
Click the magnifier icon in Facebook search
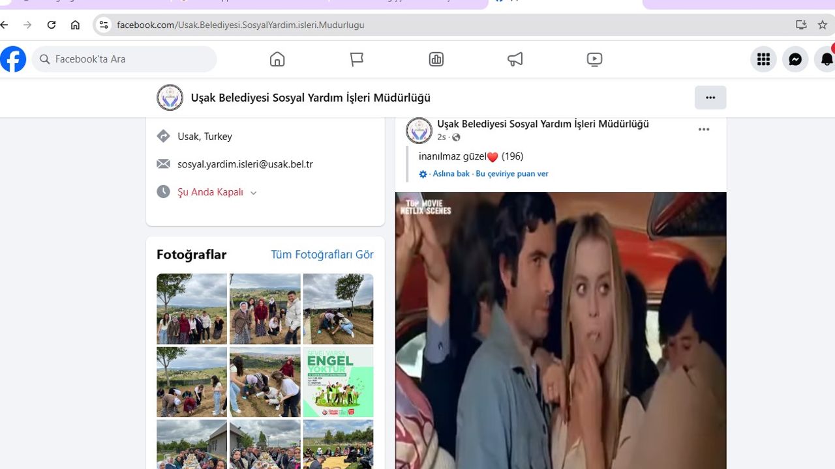tap(45, 59)
